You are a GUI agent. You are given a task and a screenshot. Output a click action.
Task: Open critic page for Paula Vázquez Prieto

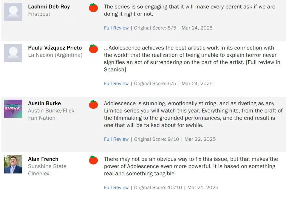pos(55,48)
